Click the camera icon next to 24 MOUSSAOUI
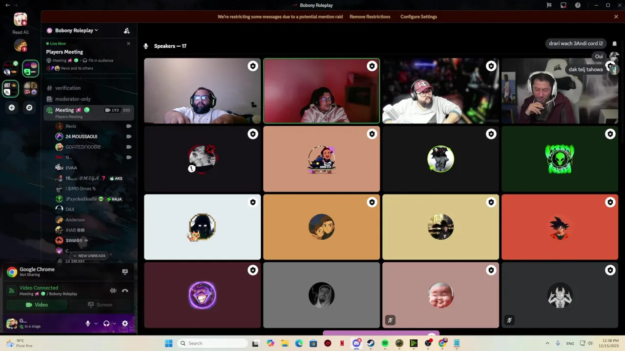 [129, 136]
